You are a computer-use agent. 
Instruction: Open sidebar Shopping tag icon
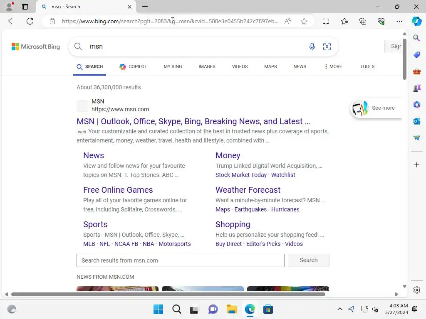coord(416,55)
